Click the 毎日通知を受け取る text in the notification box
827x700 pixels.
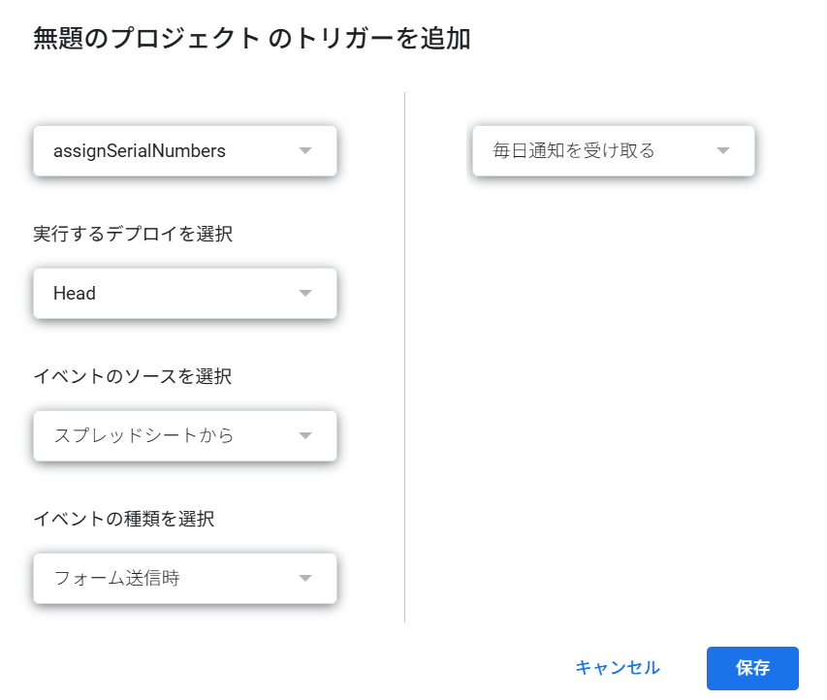point(574,151)
